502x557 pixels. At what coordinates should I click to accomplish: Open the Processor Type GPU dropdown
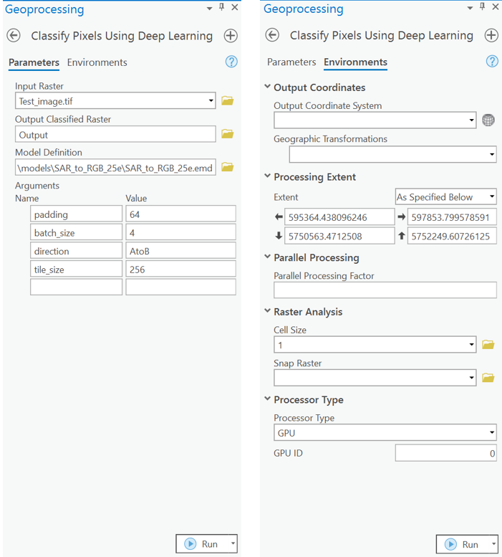point(491,433)
